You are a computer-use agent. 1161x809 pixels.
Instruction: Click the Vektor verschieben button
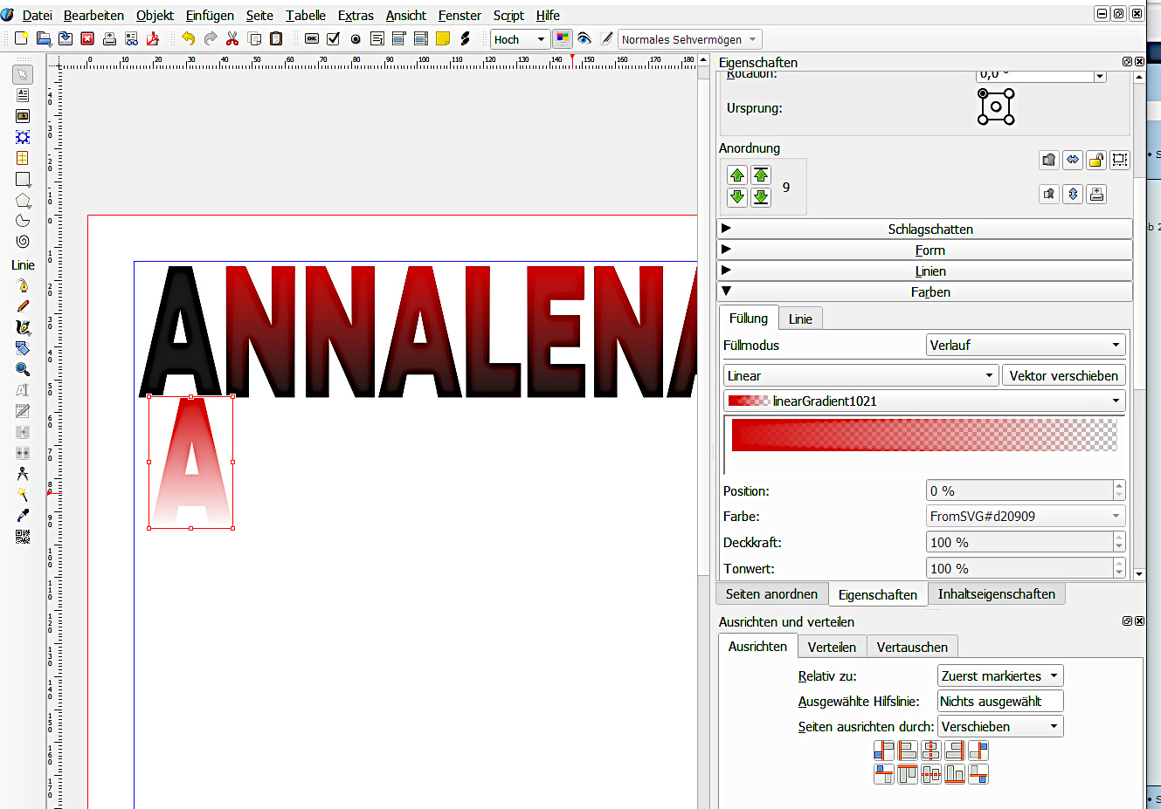[1063, 376]
